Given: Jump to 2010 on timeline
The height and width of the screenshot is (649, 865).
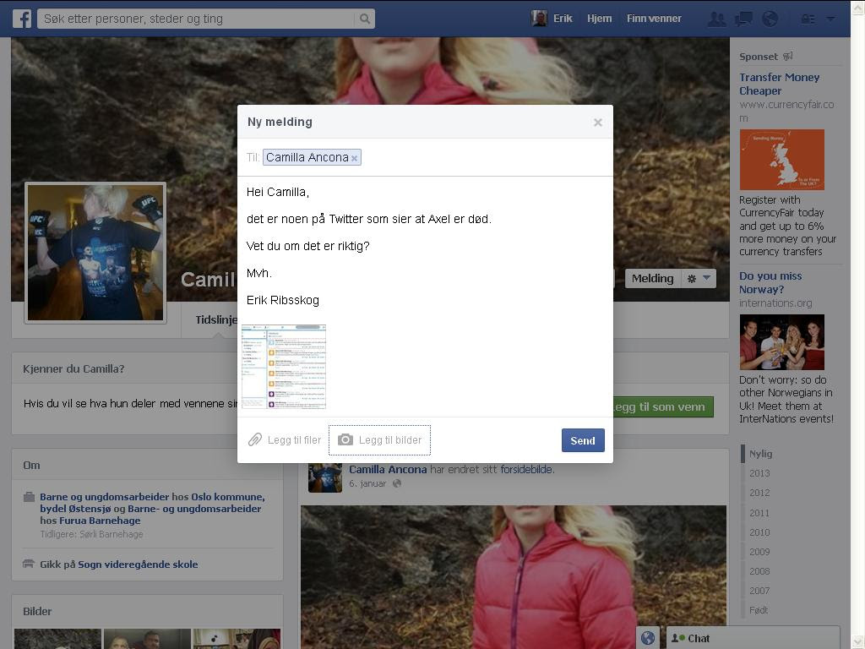Looking at the screenshot, I should pyautogui.click(x=759, y=532).
